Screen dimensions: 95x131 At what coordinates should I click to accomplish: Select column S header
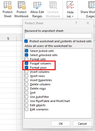8,38
